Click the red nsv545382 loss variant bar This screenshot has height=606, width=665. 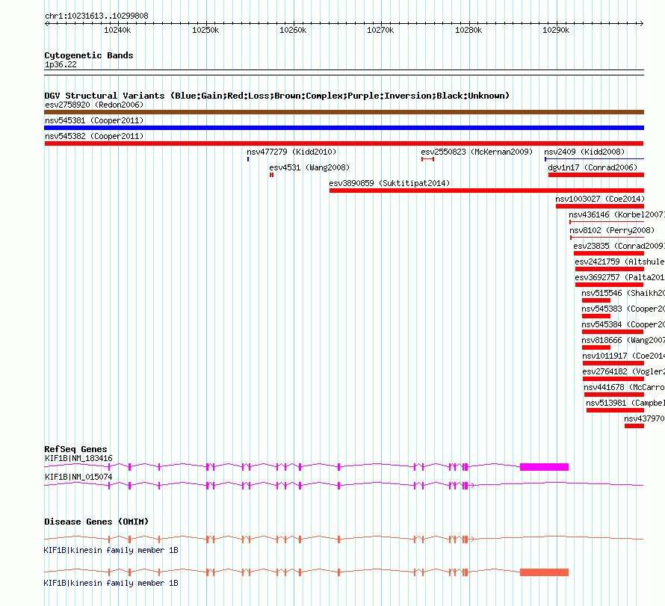pyautogui.click(x=344, y=143)
